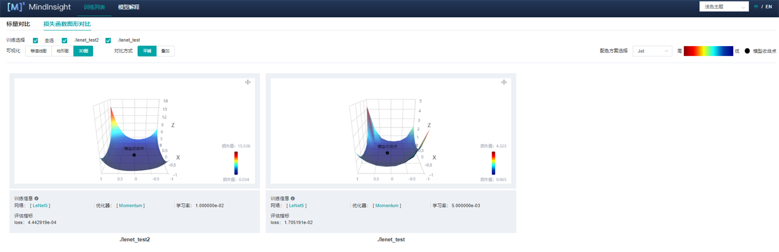The width and height of the screenshot is (779, 252).
Task: Open the Jet color scheme dropdown
Action: tap(652, 51)
